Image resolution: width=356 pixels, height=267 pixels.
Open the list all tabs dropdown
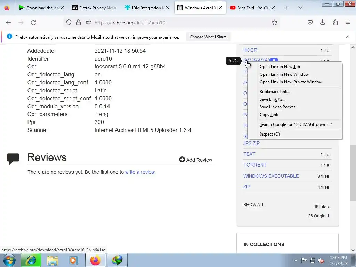tap(300, 8)
